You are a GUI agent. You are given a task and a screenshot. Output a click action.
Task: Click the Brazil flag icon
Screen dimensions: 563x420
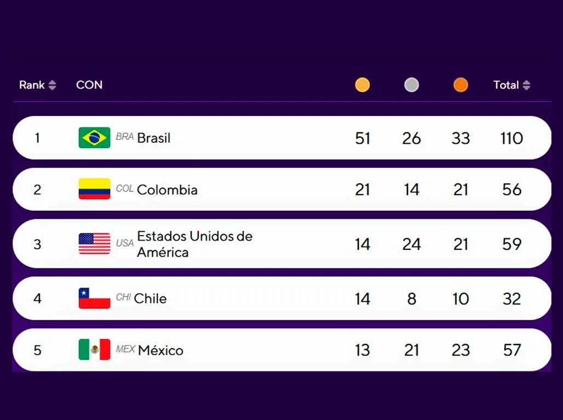(94, 138)
